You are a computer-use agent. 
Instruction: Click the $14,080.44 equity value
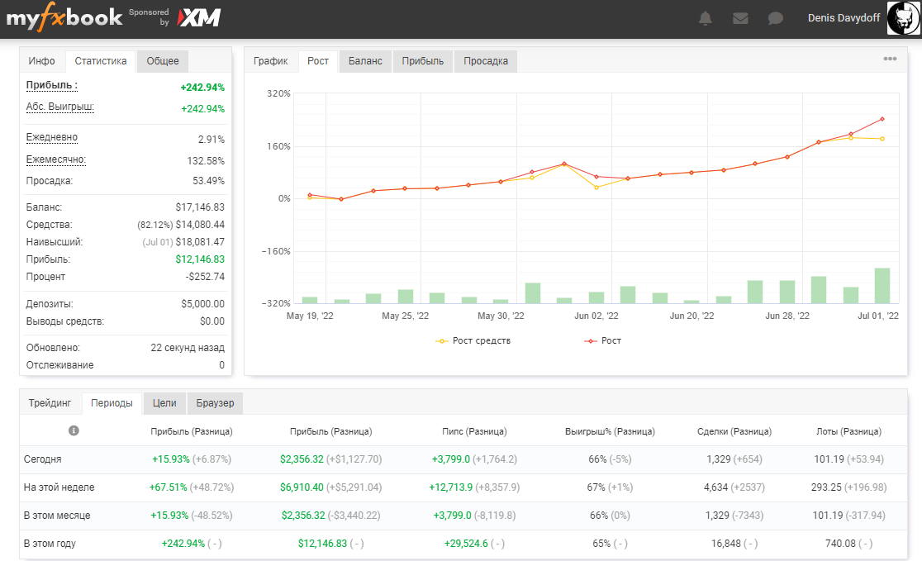tap(200, 225)
